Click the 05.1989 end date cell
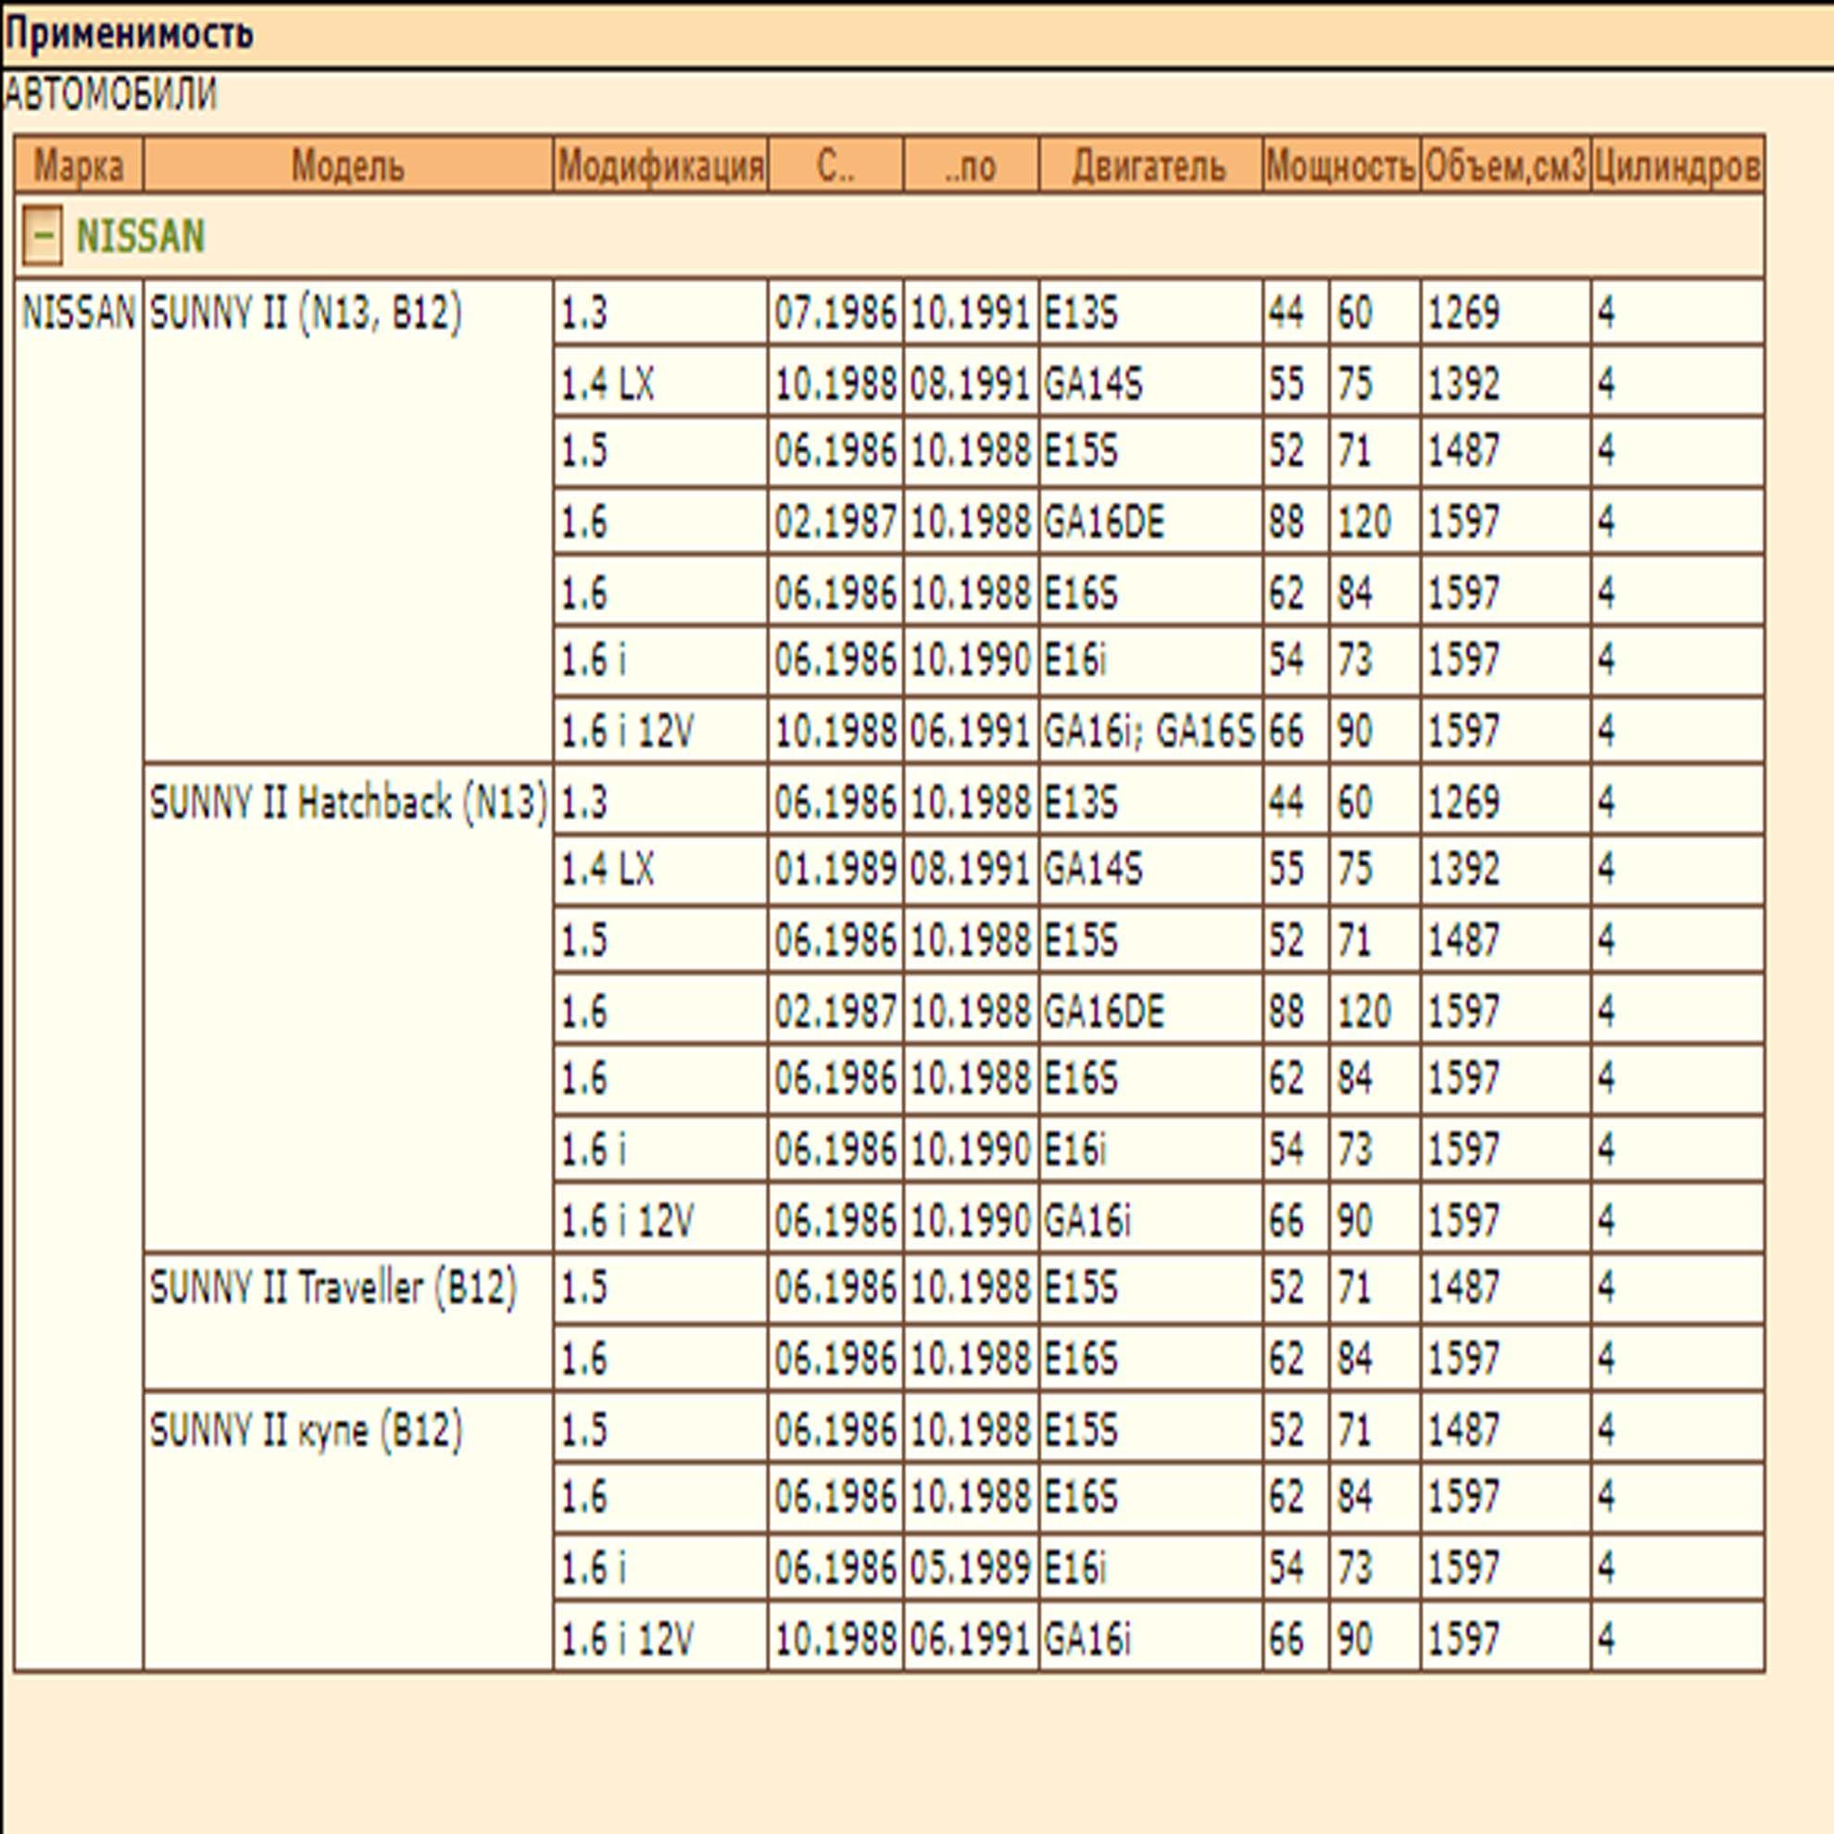This screenshot has width=1834, height=1834. coord(970,1567)
